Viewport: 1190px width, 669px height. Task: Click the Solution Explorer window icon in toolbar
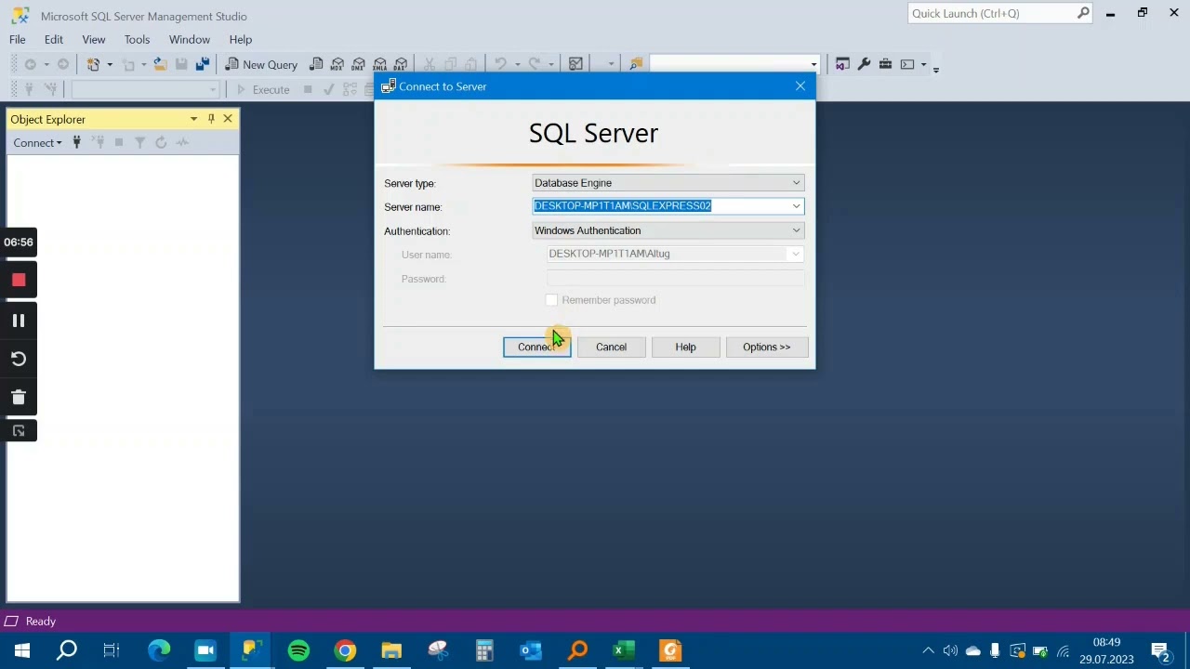tap(842, 64)
